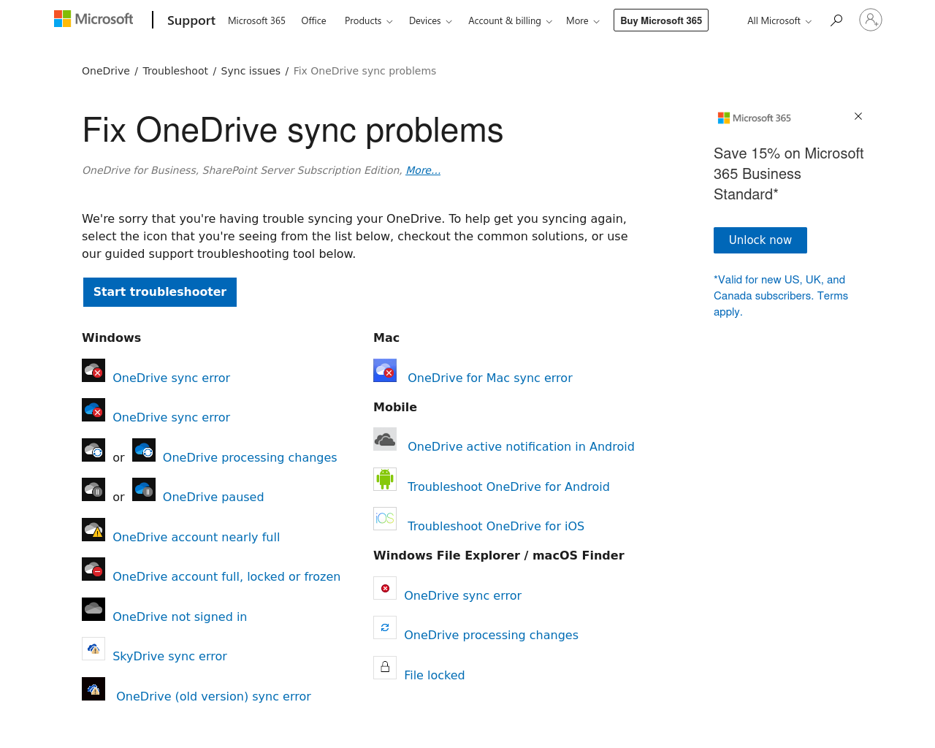Click the Microsoft logo in the header
This screenshot has width=935, height=748.
click(93, 19)
